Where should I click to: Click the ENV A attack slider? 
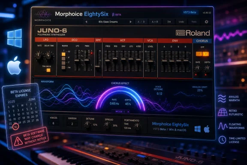point(165,61)
